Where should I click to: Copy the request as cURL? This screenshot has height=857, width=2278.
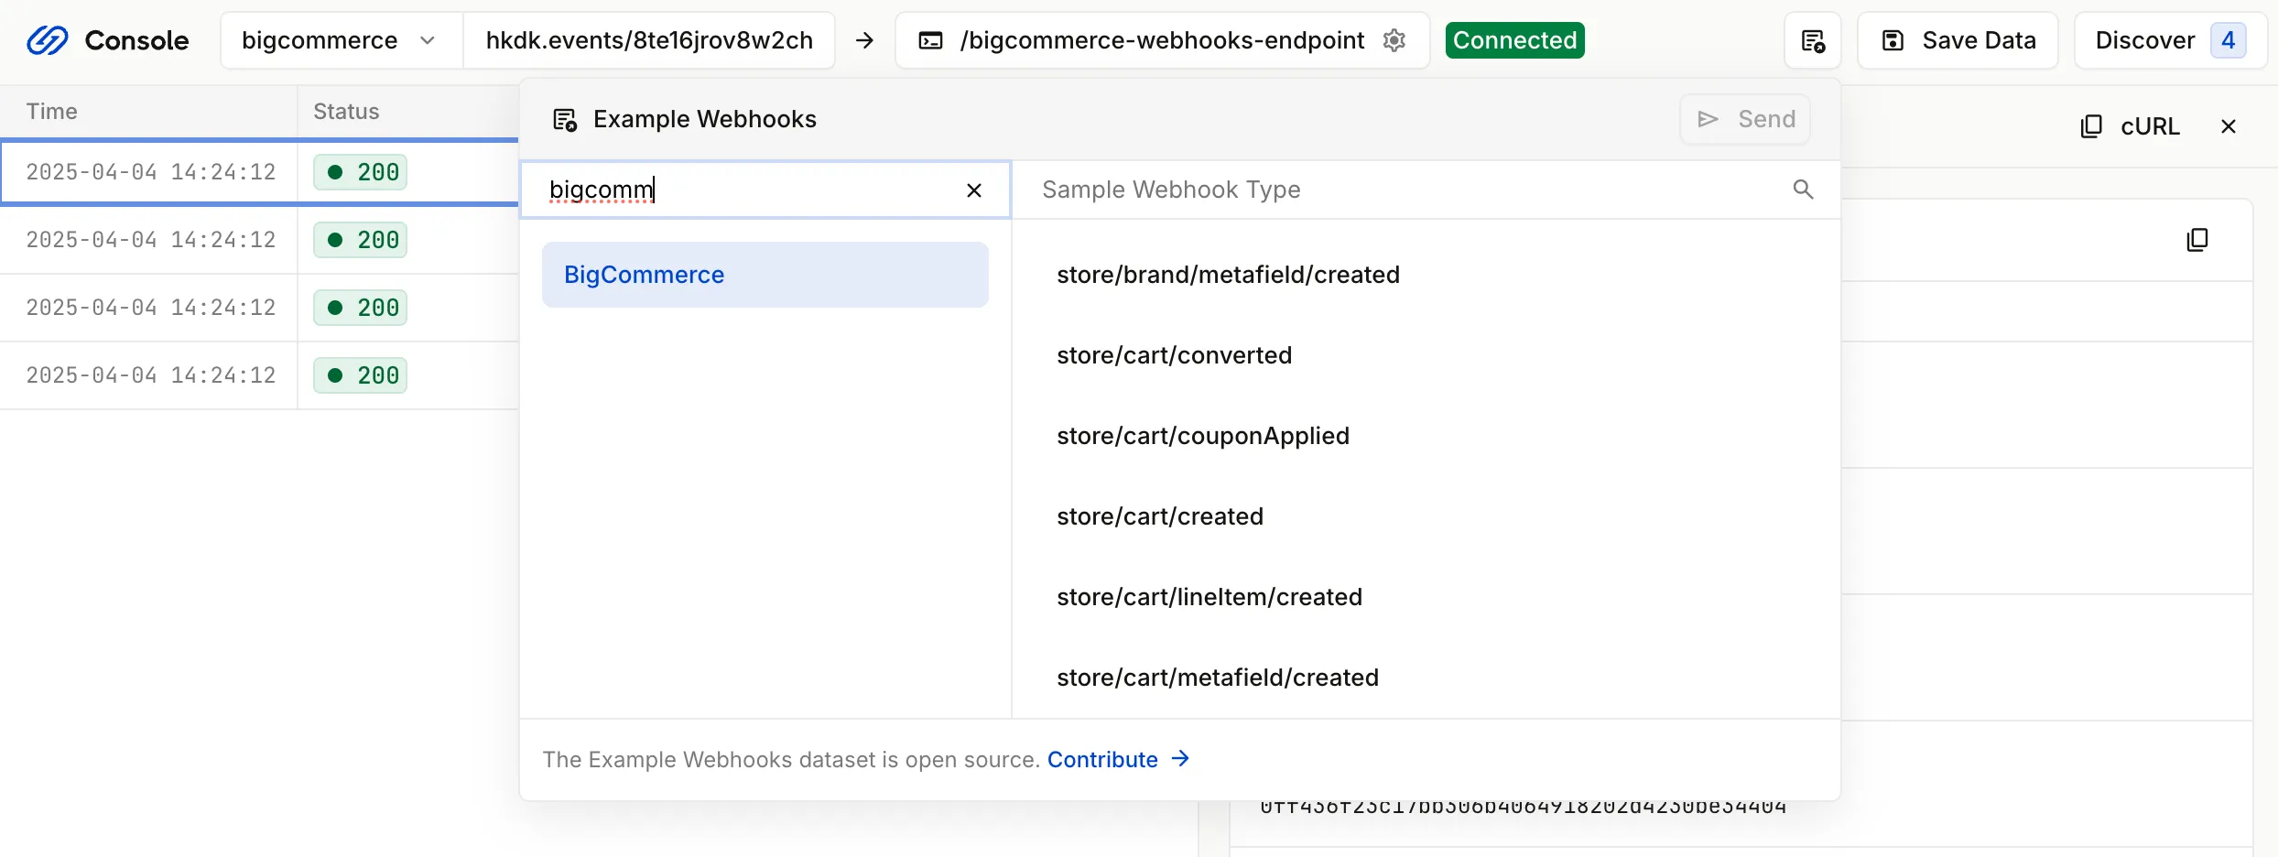(x=2131, y=126)
